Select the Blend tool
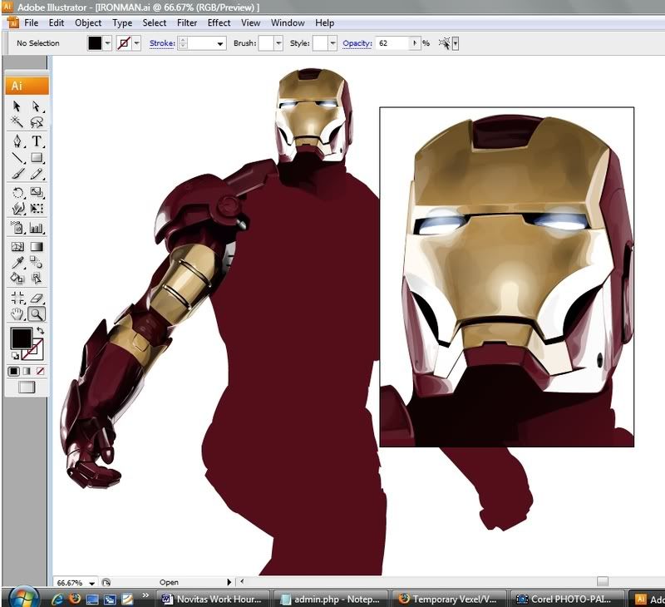The image size is (665, 607). (37, 263)
